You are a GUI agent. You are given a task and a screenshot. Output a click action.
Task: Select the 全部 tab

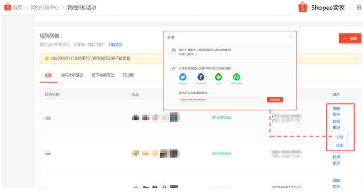pos(48,76)
